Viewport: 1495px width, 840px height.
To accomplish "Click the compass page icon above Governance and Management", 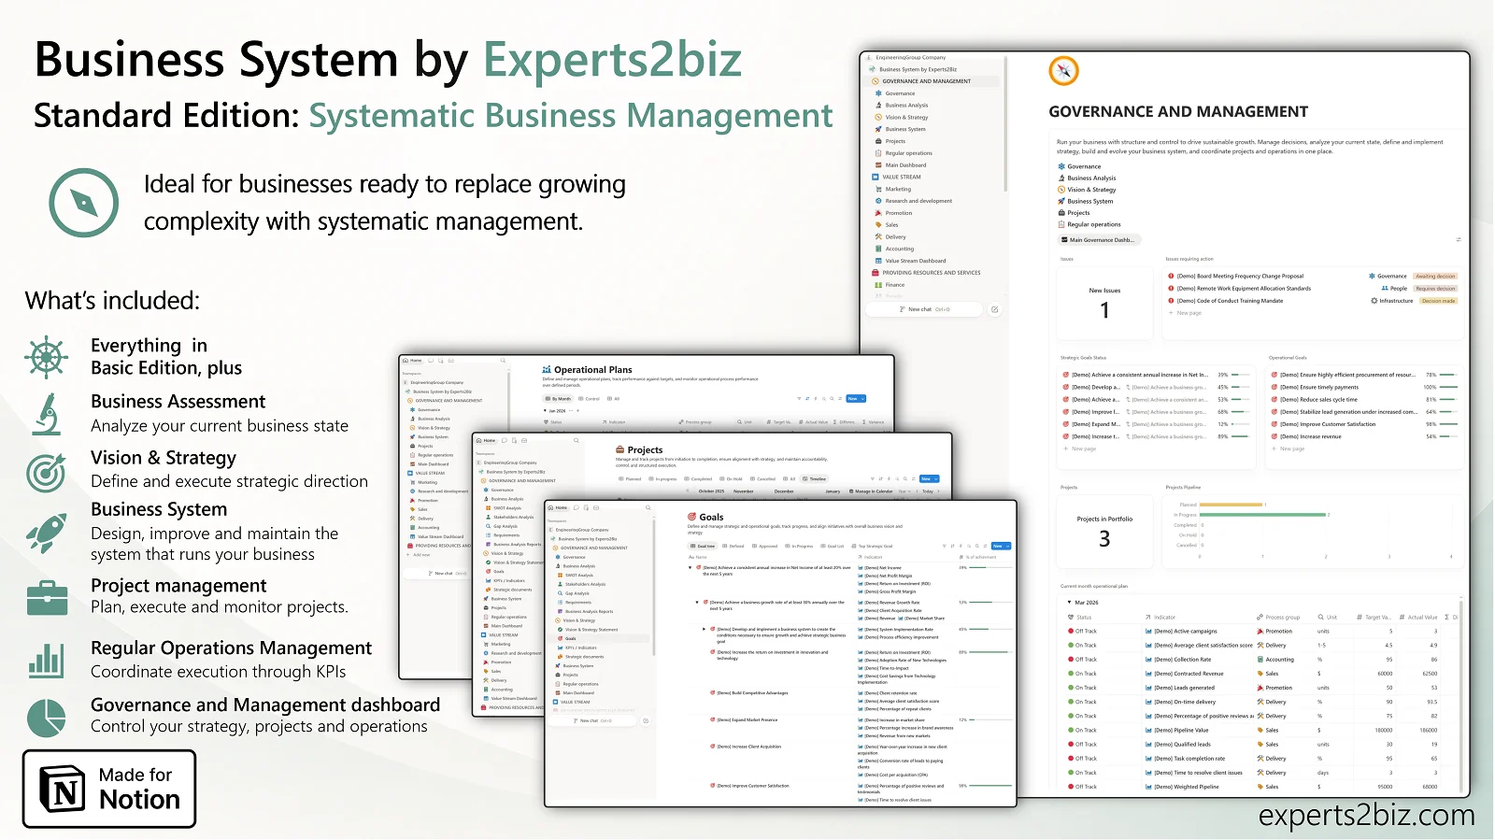I will pos(1063,70).
